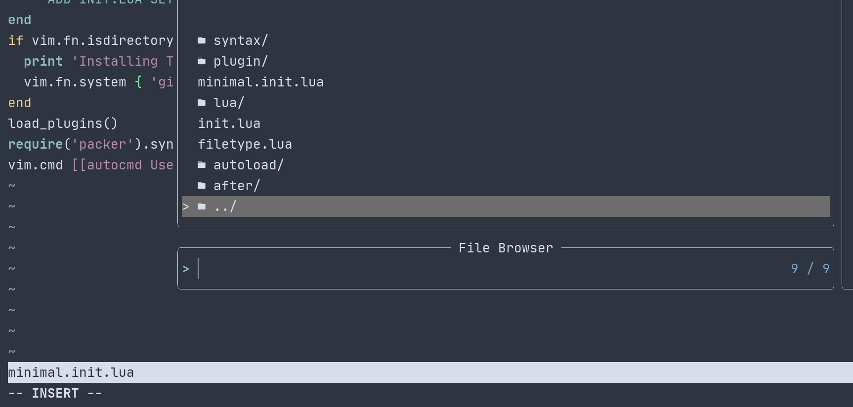Open the autoload/ folder icon
Screen dimensions: 853x407
(202, 164)
